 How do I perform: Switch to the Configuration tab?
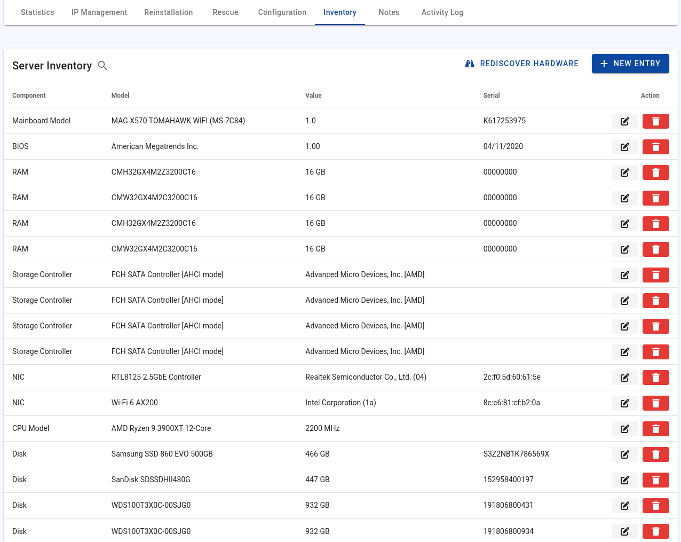tap(282, 12)
